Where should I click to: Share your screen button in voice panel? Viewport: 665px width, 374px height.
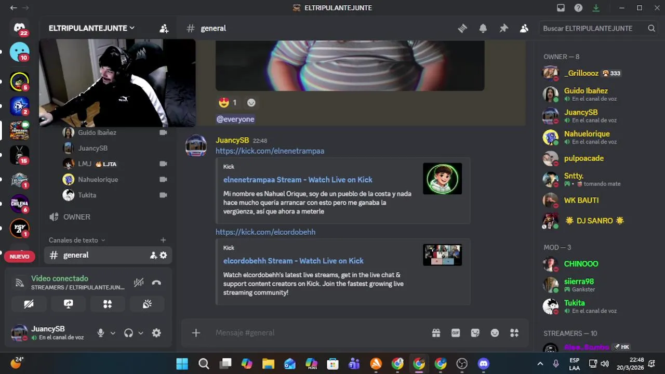point(68,304)
